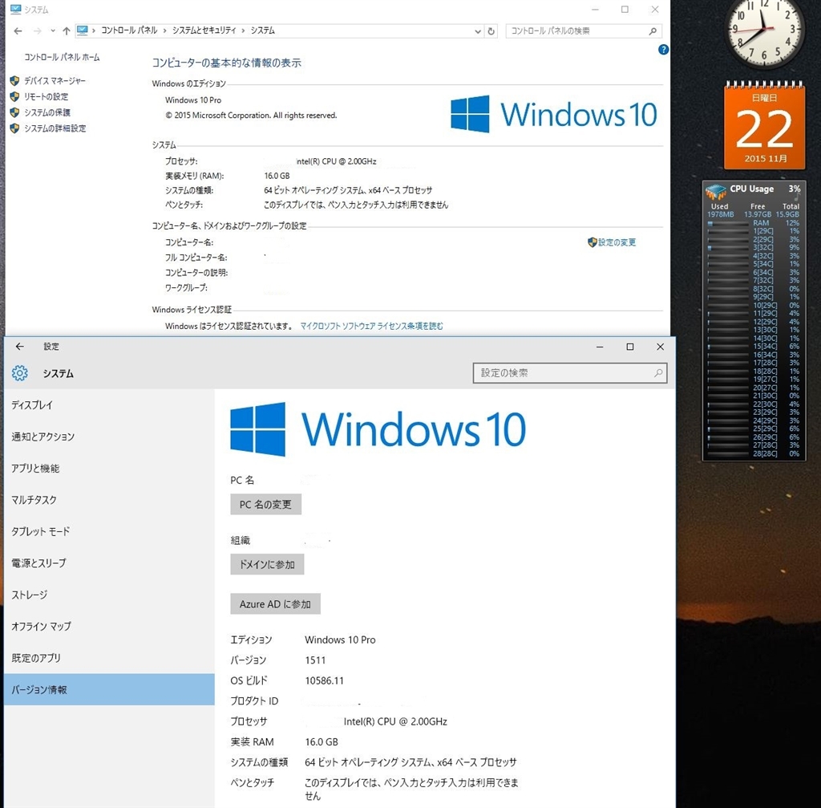Click the orange calendar gadget showing 22

pos(764,126)
